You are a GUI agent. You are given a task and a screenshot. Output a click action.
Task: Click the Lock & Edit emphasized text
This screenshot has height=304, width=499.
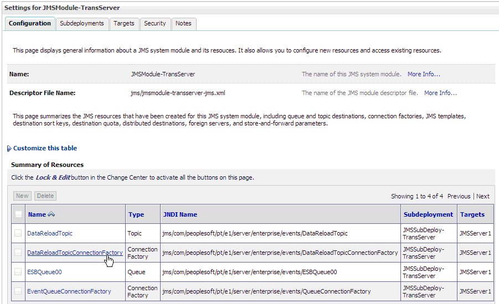click(x=53, y=177)
